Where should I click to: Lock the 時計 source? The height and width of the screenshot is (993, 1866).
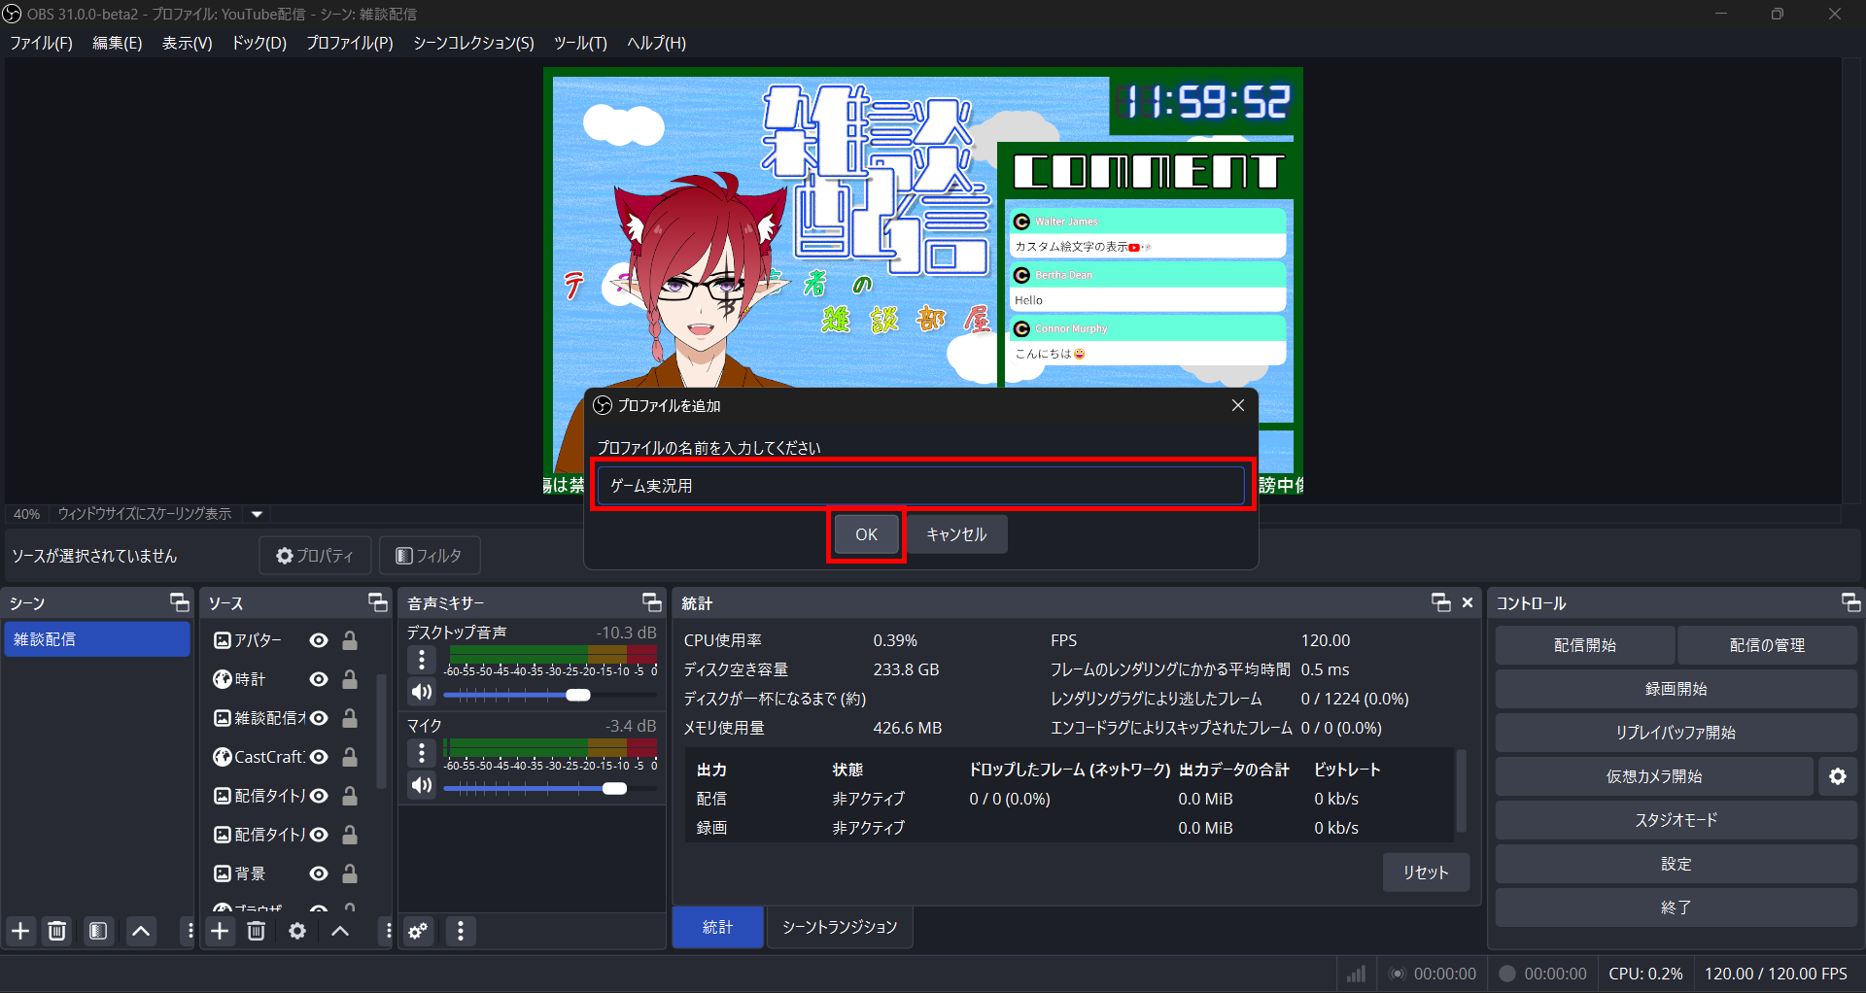coord(350,679)
